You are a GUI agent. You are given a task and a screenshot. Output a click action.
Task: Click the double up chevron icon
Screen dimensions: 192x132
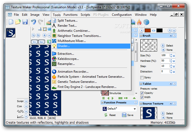(169, 30)
